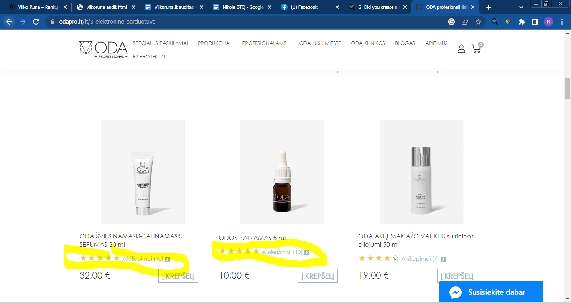Open the Chrome profile avatar
The width and height of the screenshot is (571, 304).
(548, 22)
